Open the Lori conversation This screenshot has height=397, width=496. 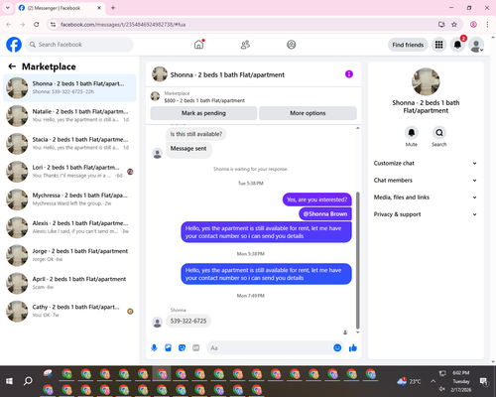pyautogui.click(x=69, y=172)
